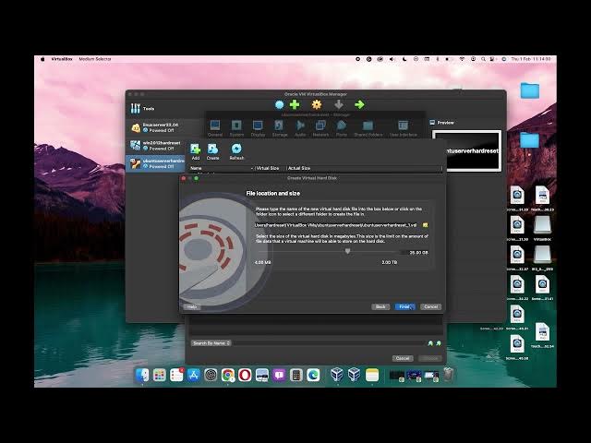Click the ubuntuserverhardreset preview thumbnail
The image size is (591, 443).
pyautogui.click(x=467, y=150)
